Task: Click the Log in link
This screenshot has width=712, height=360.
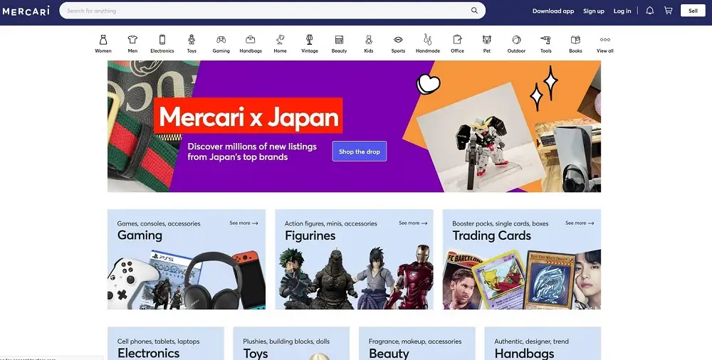Action: [x=622, y=11]
